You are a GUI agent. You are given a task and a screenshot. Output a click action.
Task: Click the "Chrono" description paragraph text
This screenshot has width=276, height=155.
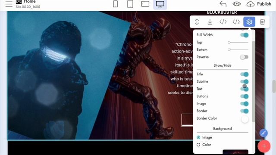(x=181, y=68)
